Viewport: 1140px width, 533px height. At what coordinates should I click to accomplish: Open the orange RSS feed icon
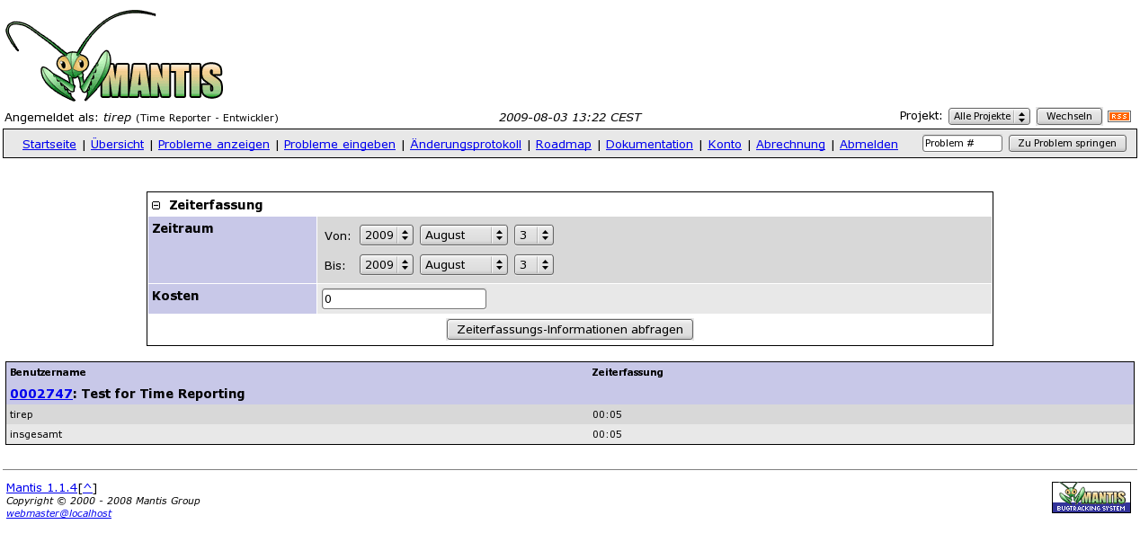click(1118, 117)
